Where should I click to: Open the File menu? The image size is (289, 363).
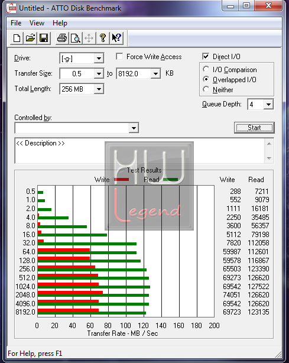tap(16, 23)
